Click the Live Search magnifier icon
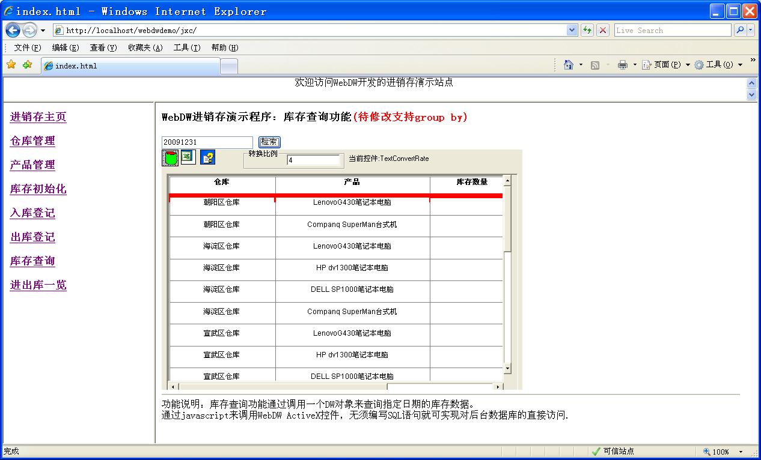Viewport: 761px width, 460px height. [x=739, y=30]
